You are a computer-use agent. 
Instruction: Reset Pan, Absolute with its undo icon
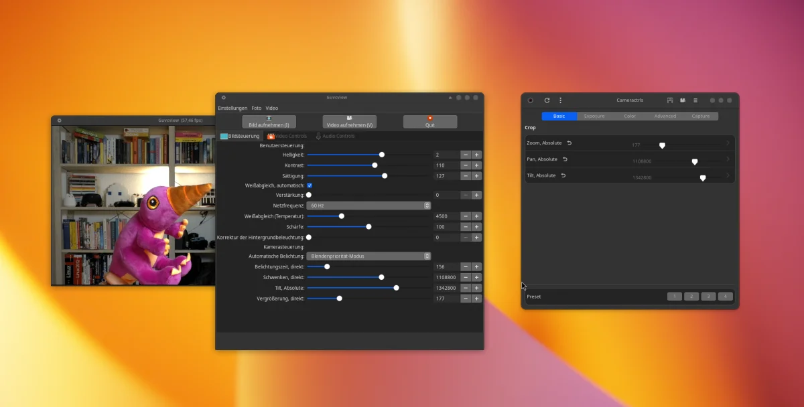pyautogui.click(x=565, y=159)
